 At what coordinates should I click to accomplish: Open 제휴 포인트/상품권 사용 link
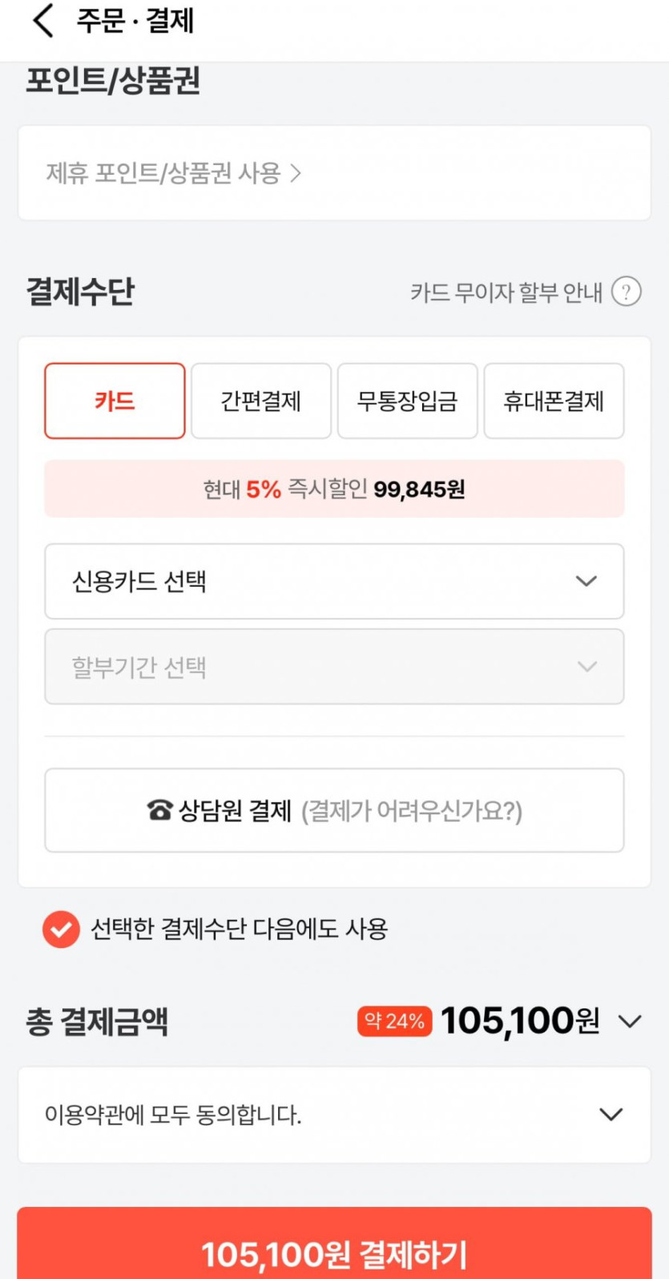(163, 173)
